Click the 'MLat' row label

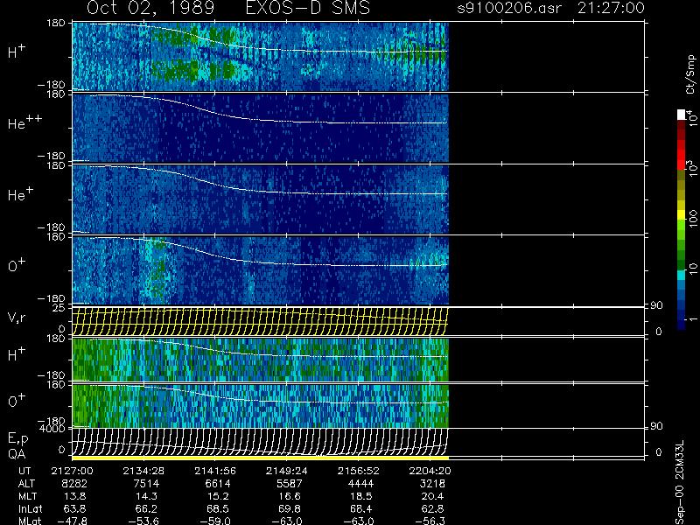pyautogui.click(x=31, y=521)
